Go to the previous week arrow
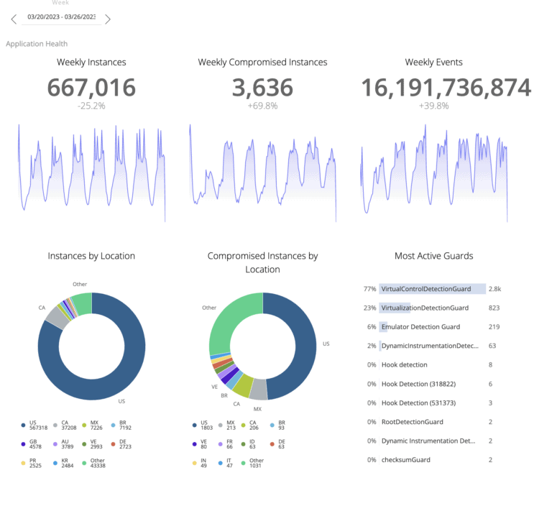Image resolution: width=552 pixels, height=506 pixels. coord(14,19)
